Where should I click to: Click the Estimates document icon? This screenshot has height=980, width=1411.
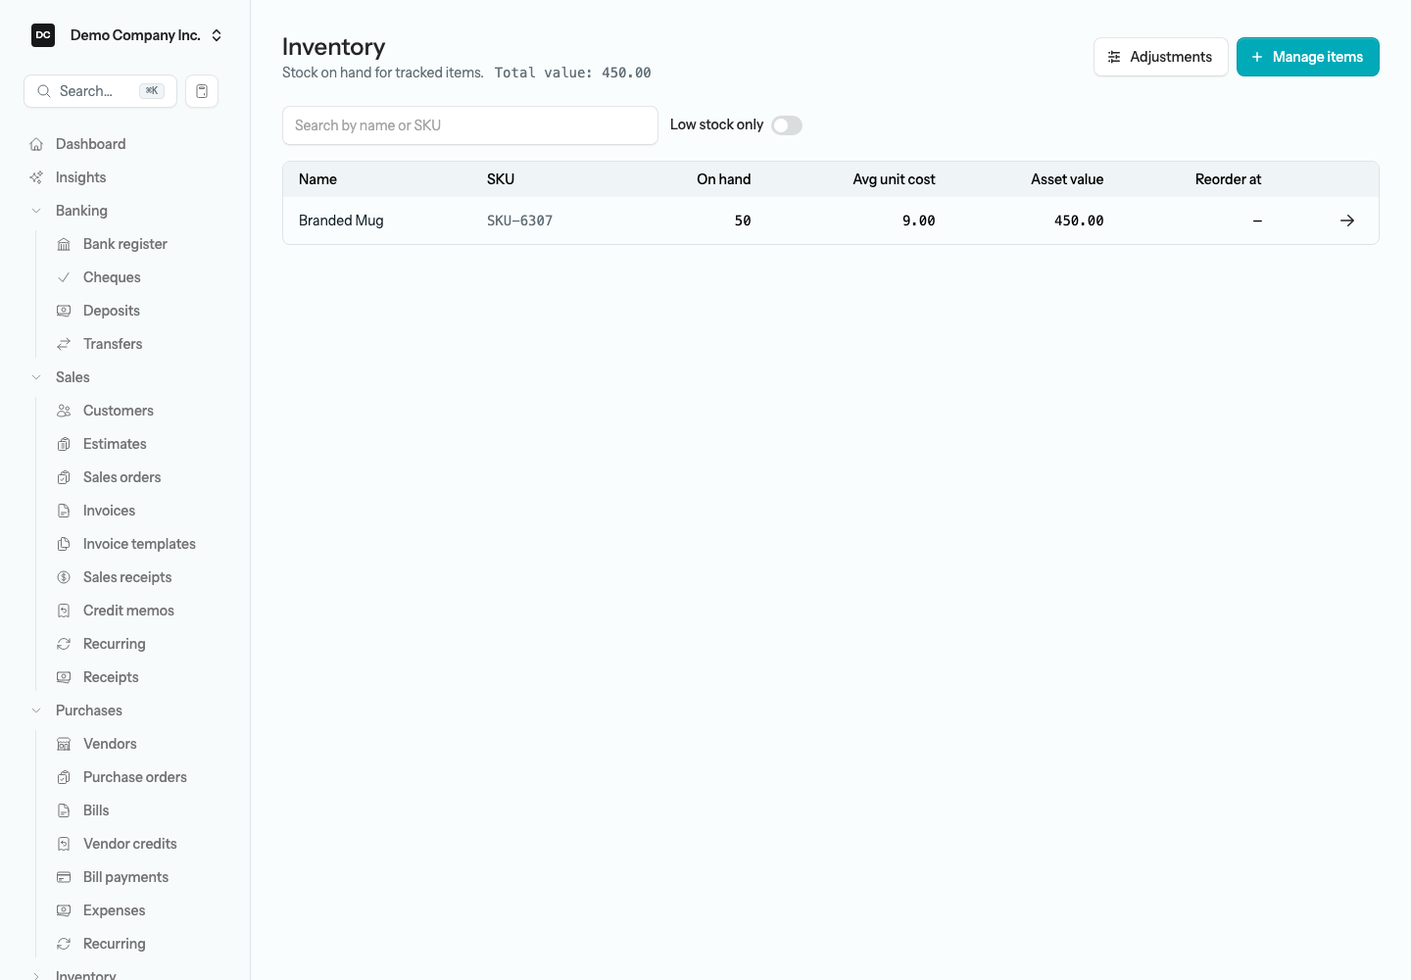64,444
